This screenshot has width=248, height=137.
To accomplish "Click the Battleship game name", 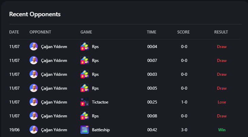I will pos(101,130).
